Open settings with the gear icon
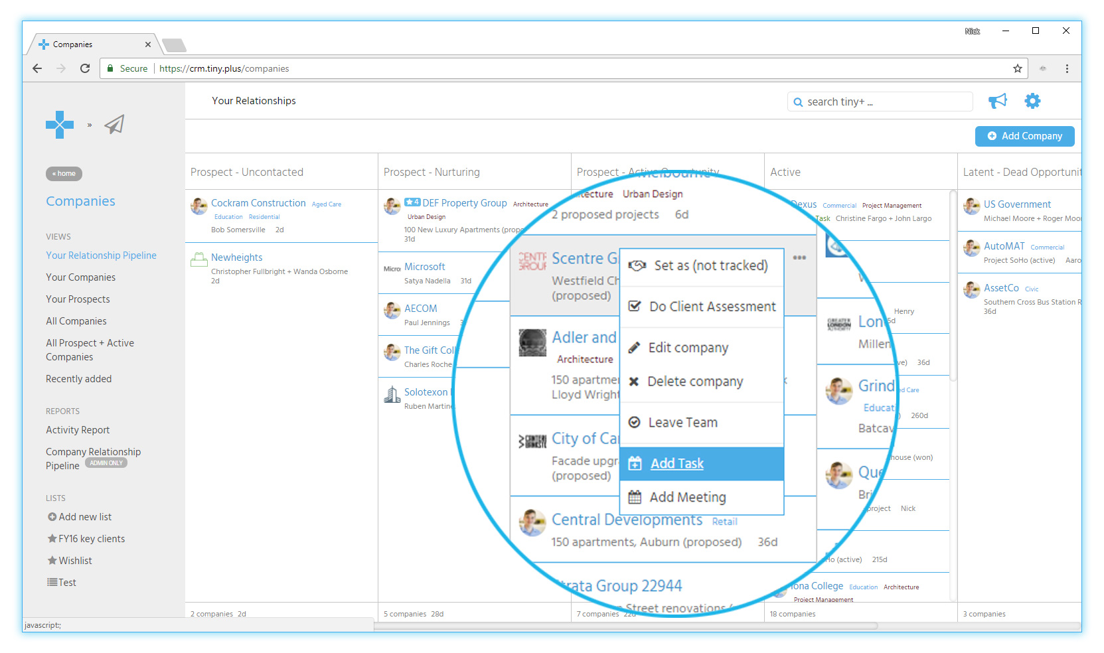This screenshot has height=653, width=1104. click(x=1032, y=101)
